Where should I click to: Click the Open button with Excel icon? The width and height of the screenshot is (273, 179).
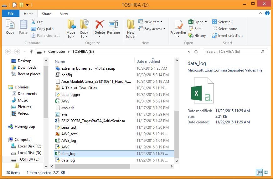click(196, 22)
